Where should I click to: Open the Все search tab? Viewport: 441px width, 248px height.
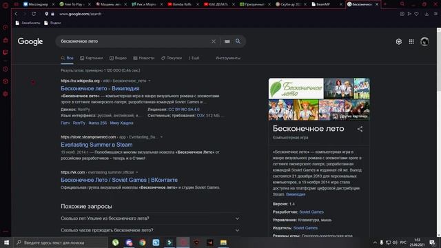(x=67, y=58)
